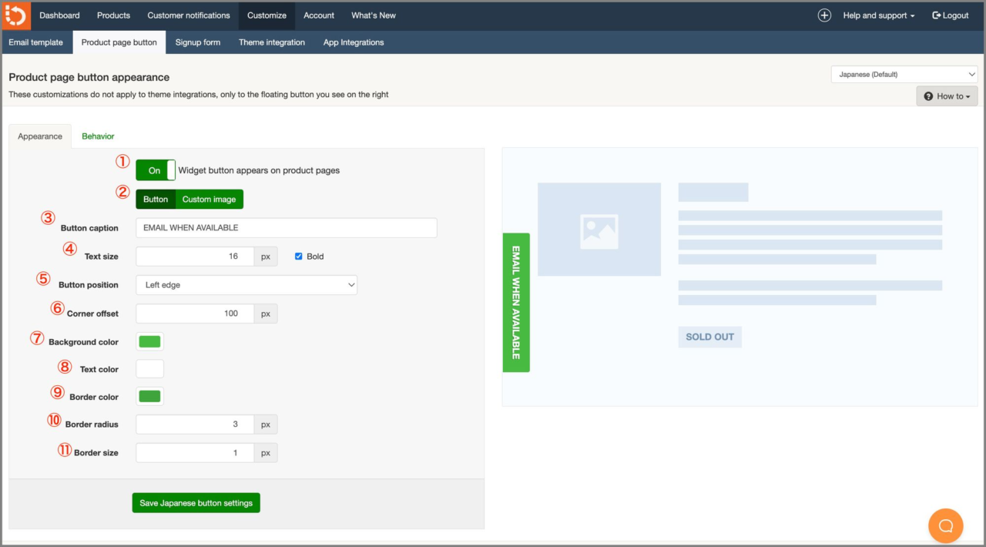This screenshot has height=547, width=986.
Task: Open the Customize menu
Action: [x=267, y=15]
